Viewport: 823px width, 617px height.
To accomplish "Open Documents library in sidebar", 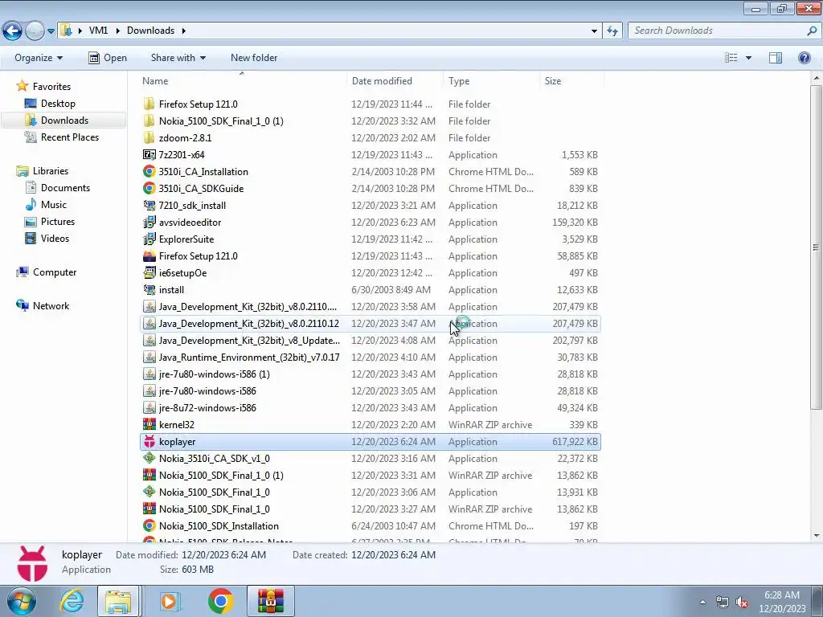I will [65, 188].
